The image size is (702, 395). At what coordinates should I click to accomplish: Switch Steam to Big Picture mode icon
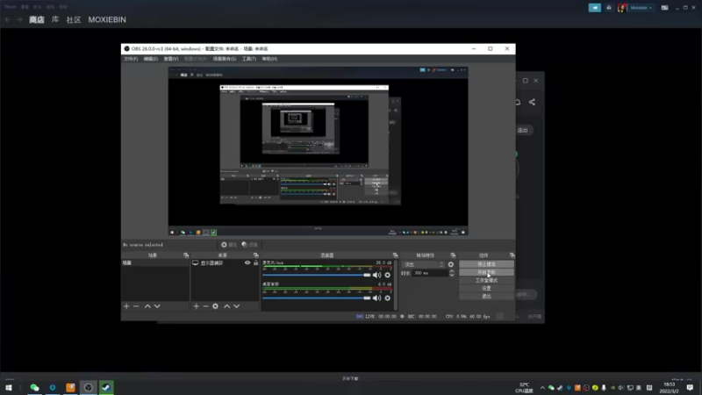point(664,8)
